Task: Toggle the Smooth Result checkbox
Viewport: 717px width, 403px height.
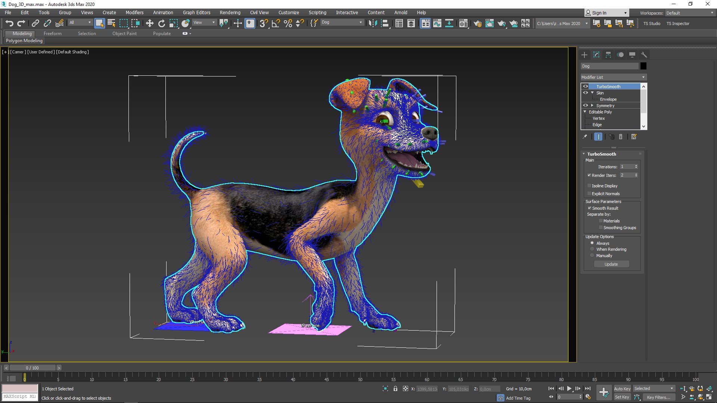Action: (x=589, y=208)
